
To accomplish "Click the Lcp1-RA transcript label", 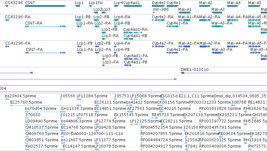I will [85, 23].
